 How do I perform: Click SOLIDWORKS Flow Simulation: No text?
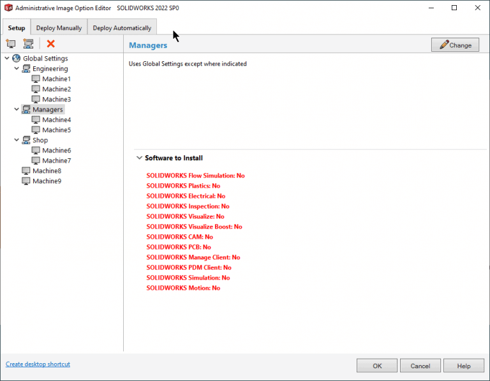pyautogui.click(x=195, y=176)
